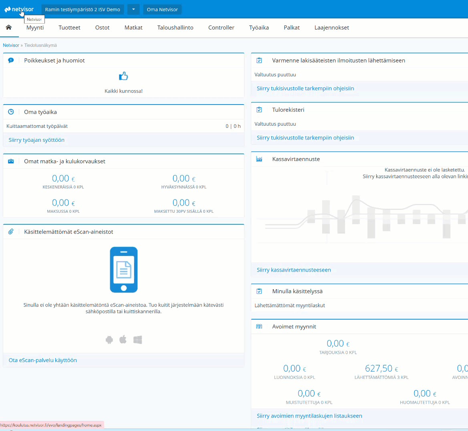The image size is (468, 431).
Task: Open Oma Netvisor
Action: tap(162, 9)
